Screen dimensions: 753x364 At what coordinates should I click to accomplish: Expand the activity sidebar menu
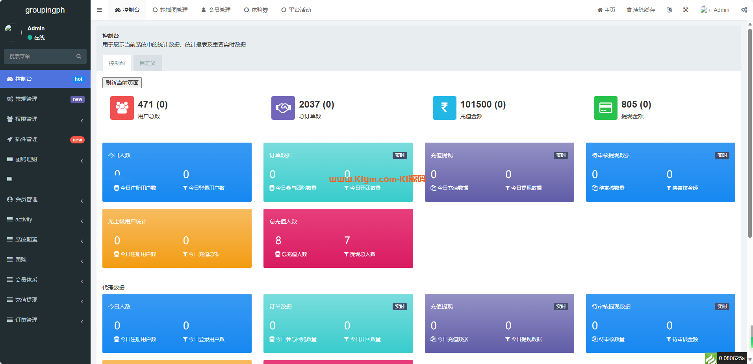point(45,219)
